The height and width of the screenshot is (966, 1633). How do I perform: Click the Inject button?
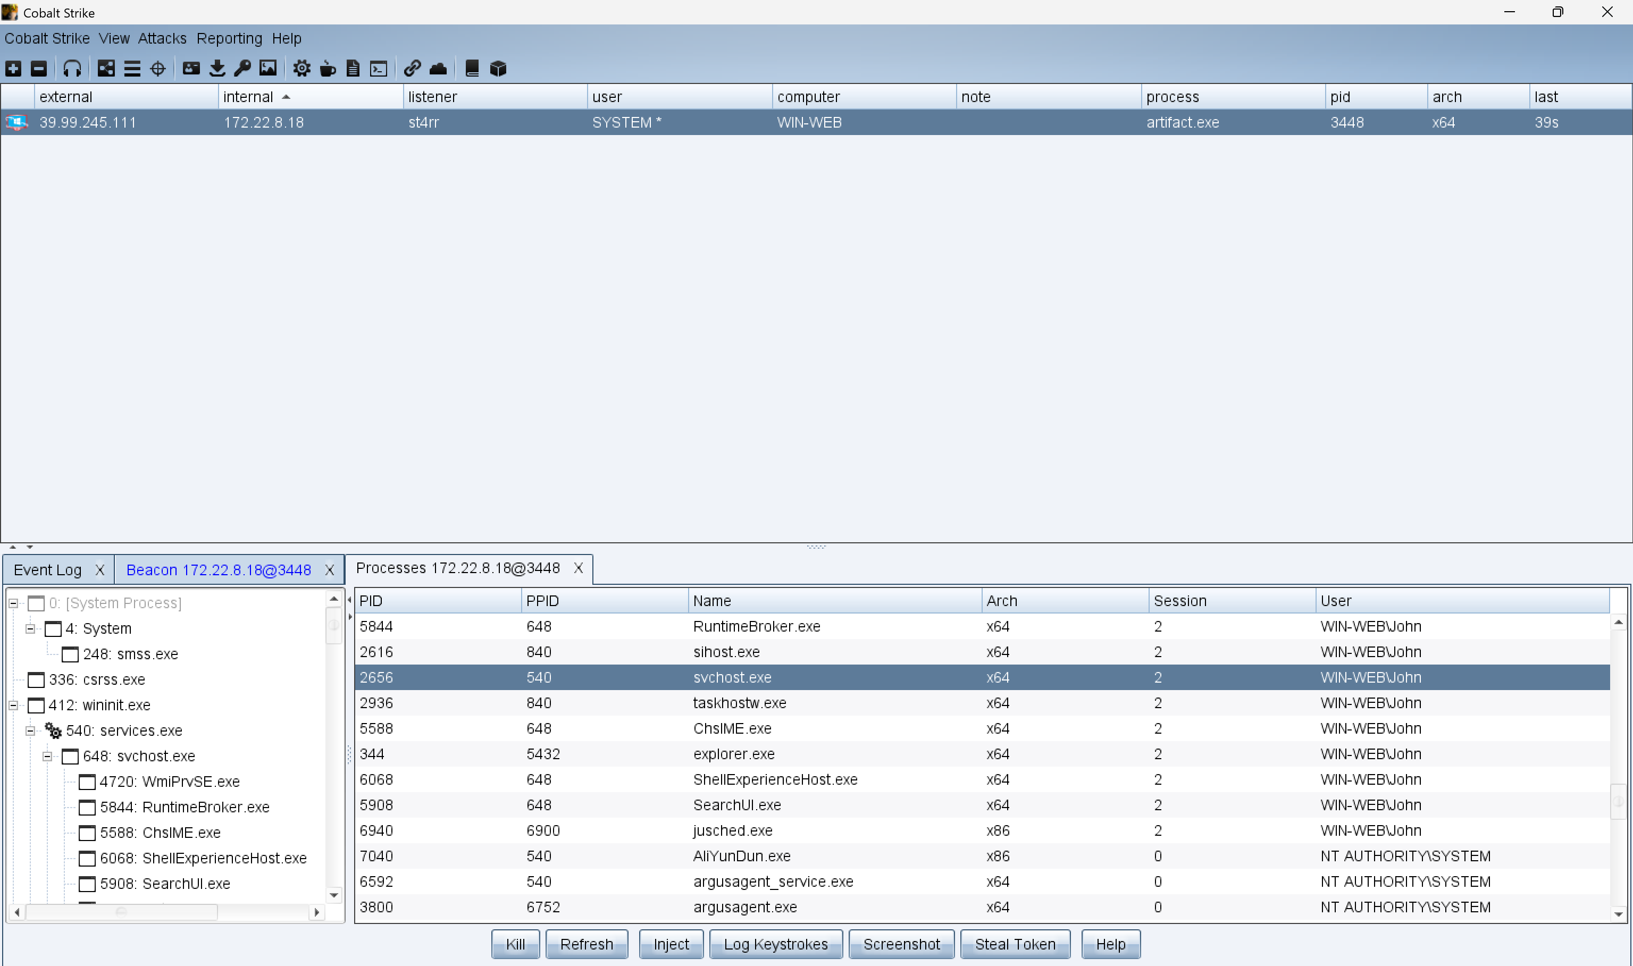pos(671,944)
